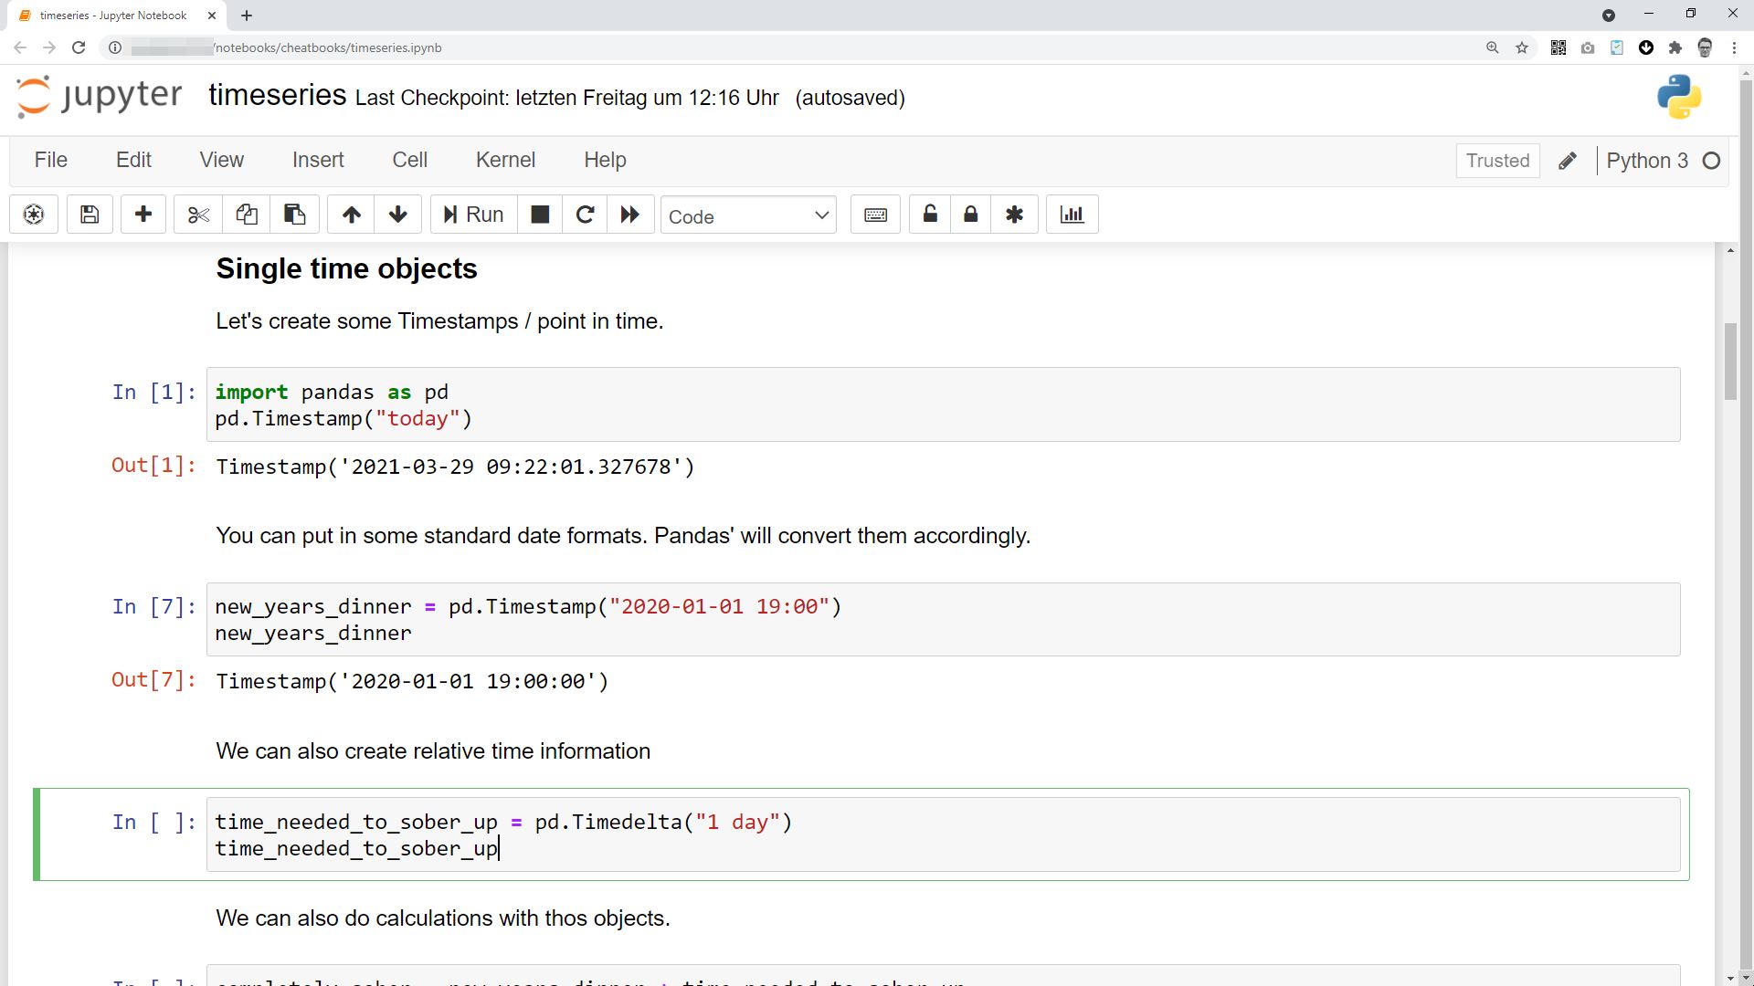Screen dimensions: 1754x986
Task: Toggle the command palette icon
Action: (x=876, y=215)
